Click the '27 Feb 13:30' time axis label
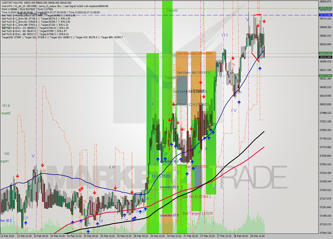This screenshot has width=333, height=239. (x=207, y=236)
